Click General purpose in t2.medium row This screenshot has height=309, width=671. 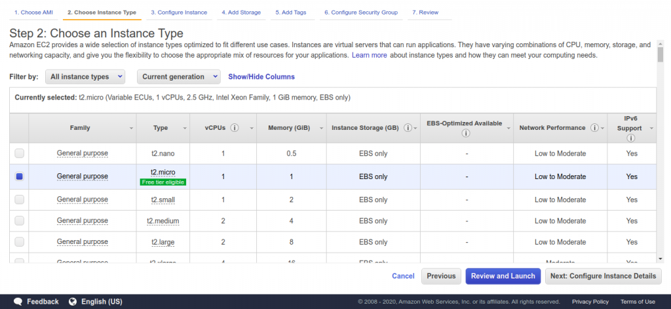coord(83,220)
